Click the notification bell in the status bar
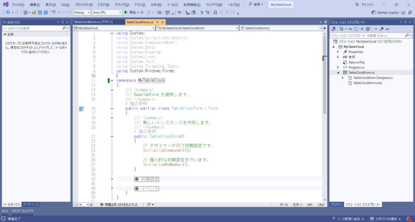Image resolution: width=415 pixels, height=222 pixels. 409,219
